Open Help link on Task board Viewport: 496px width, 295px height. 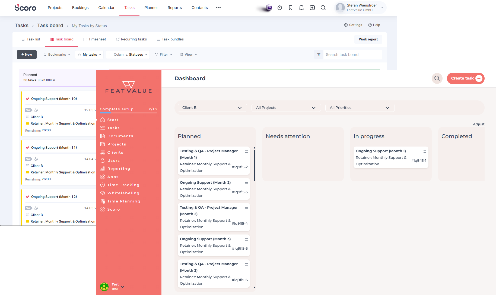[x=374, y=25]
